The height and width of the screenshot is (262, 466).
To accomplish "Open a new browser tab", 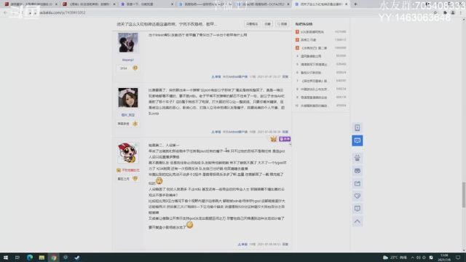I will (x=355, y=4).
